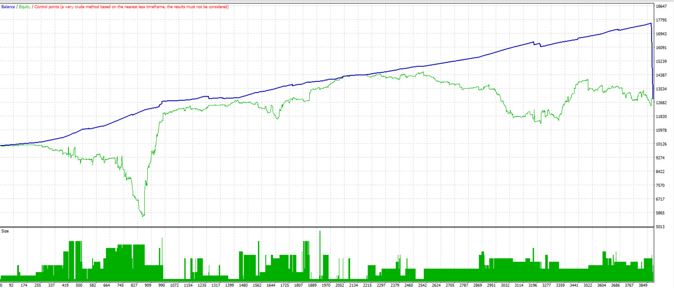Choose the 1970 label on the bottom axis
Screen dimensions: 674x288
[x=325, y=285]
